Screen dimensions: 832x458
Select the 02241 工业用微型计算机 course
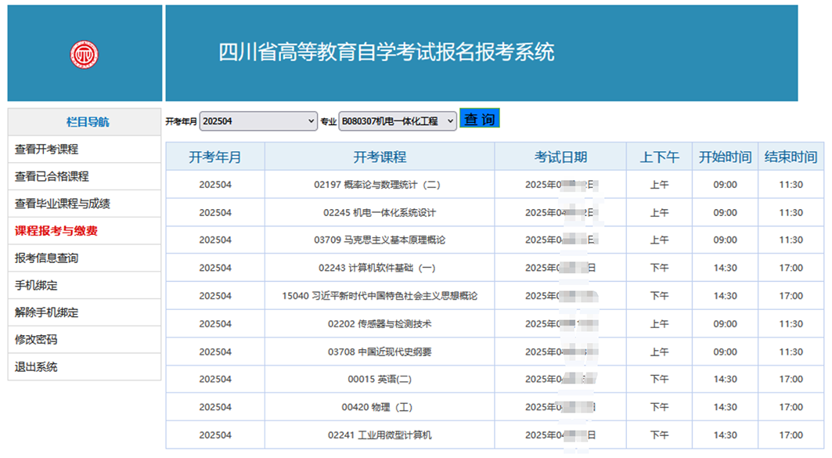click(x=379, y=435)
